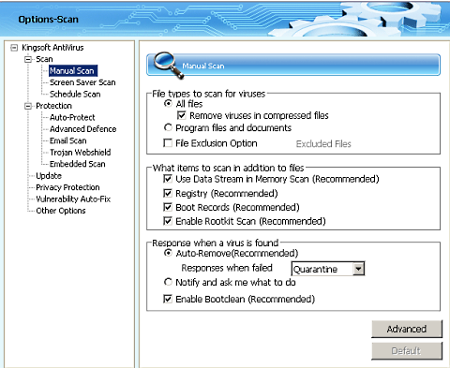This screenshot has height=368, width=450.
Task: Collapse the Protection tree branch
Action: 28,106
